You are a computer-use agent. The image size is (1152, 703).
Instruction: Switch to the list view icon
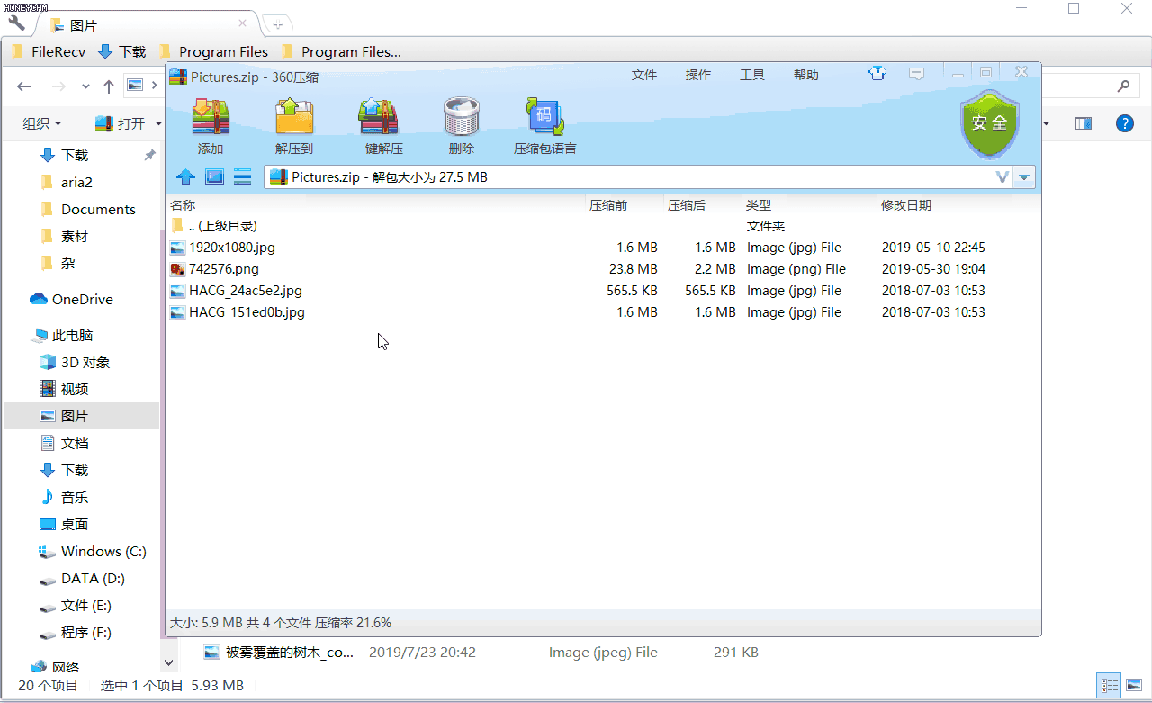(242, 176)
